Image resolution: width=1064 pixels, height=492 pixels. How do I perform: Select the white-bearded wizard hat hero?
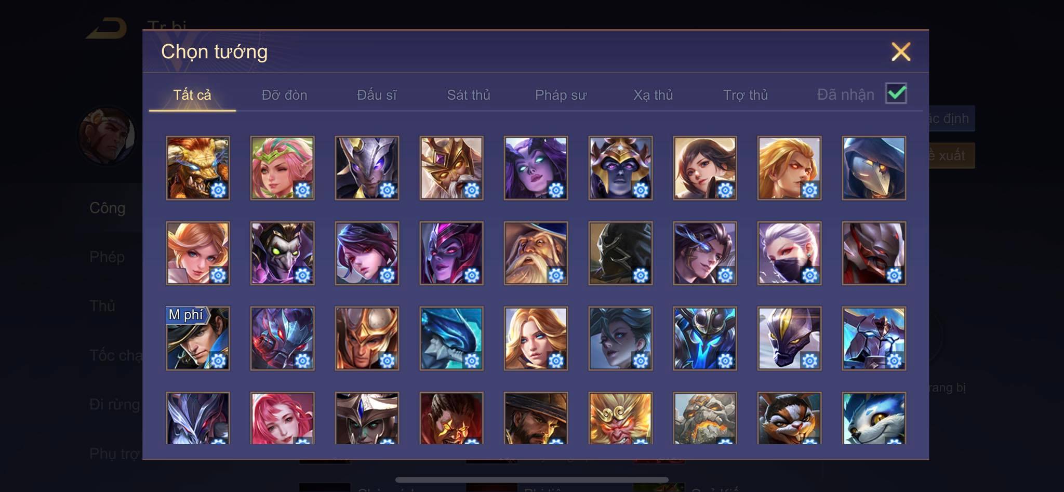coord(536,253)
